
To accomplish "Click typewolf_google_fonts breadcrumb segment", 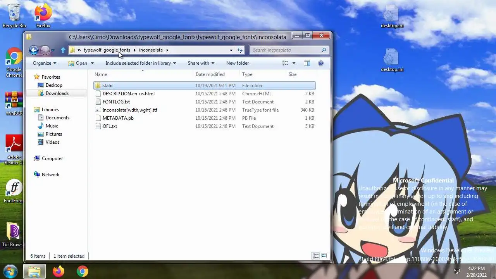I will pyautogui.click(x=107, y=50).
